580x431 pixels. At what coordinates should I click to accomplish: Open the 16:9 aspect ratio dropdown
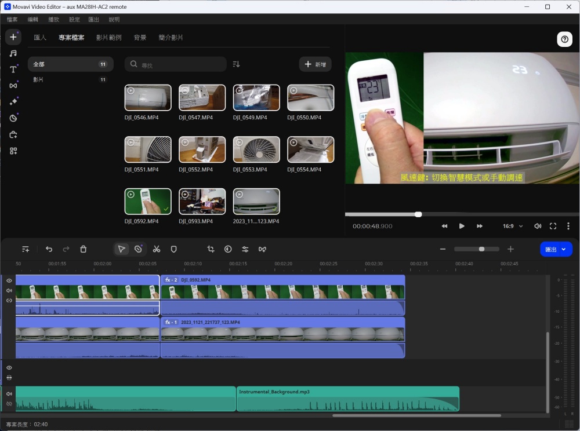[x=512, y=226]
